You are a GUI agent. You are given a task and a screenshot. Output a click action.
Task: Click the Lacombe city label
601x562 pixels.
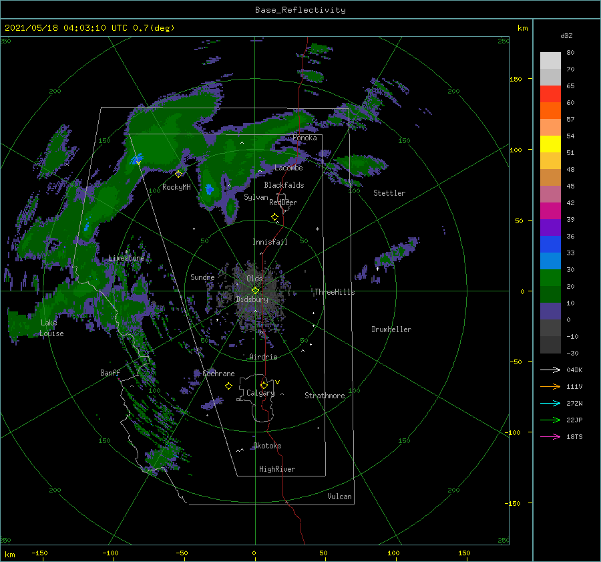pos(288,168)
